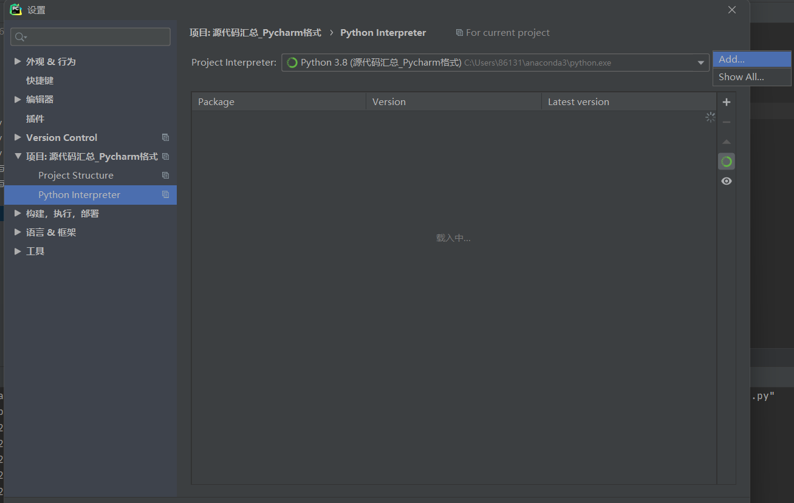Click project-level icon beside Project Structure
The height and width of the screenshot is (503, 794).
[165, 175]
